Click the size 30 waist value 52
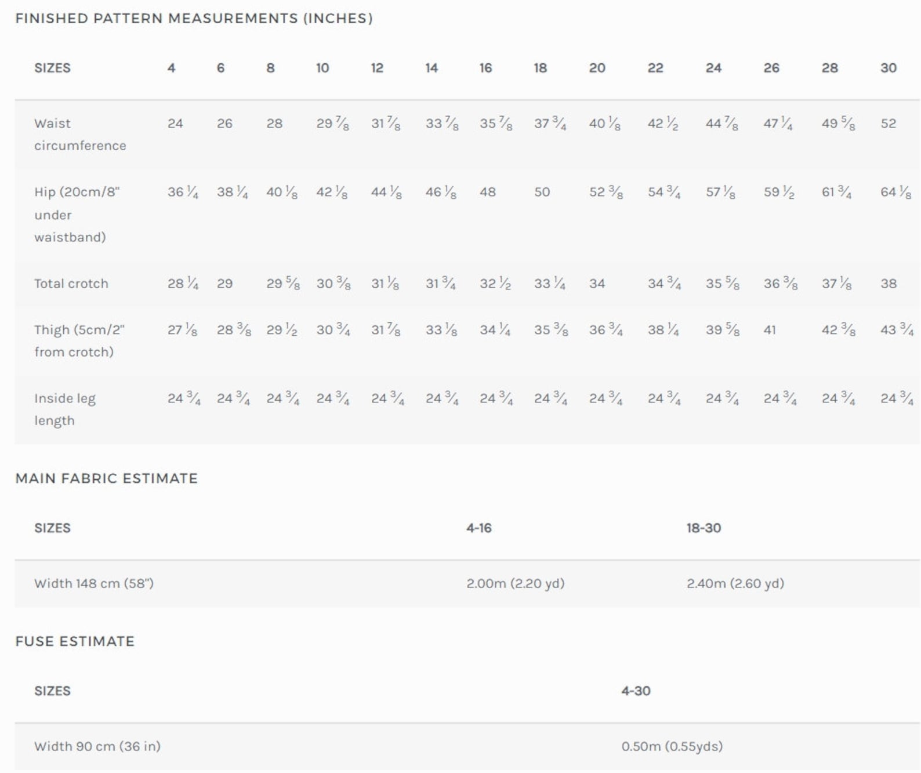 pyautogui.click(x=888, y=124)
